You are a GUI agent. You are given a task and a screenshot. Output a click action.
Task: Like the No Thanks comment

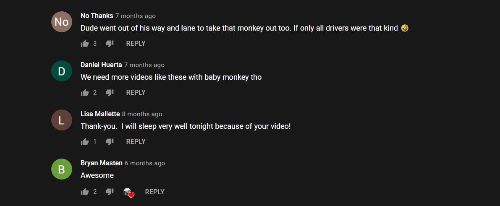coord(85,44)
